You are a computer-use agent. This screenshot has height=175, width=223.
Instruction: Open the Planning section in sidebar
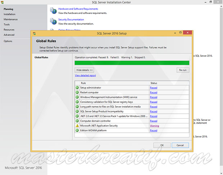pyautogui.click(x=8, y=9)
